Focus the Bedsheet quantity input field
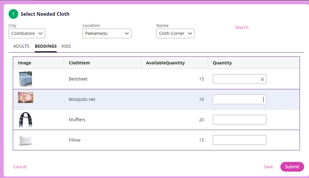 239,79
